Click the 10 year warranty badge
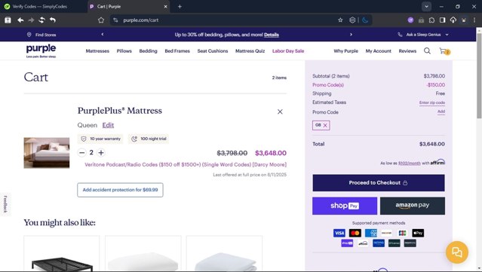 (100, 139)
